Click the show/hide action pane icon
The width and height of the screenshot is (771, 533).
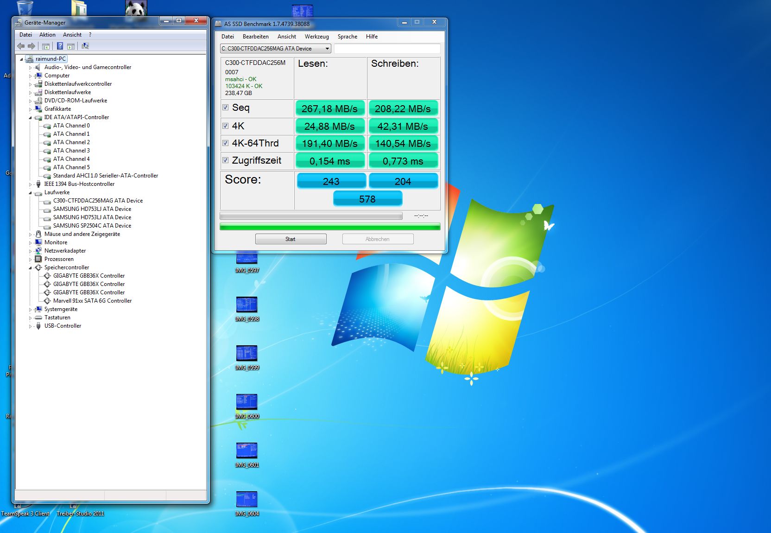[71, 46]
